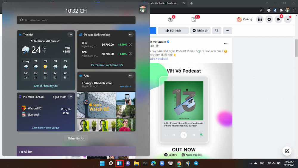The width and height of the screenshot is (298, 168).
Task: Open Premier League widget options menu
Action: click(x=70, y=97)
